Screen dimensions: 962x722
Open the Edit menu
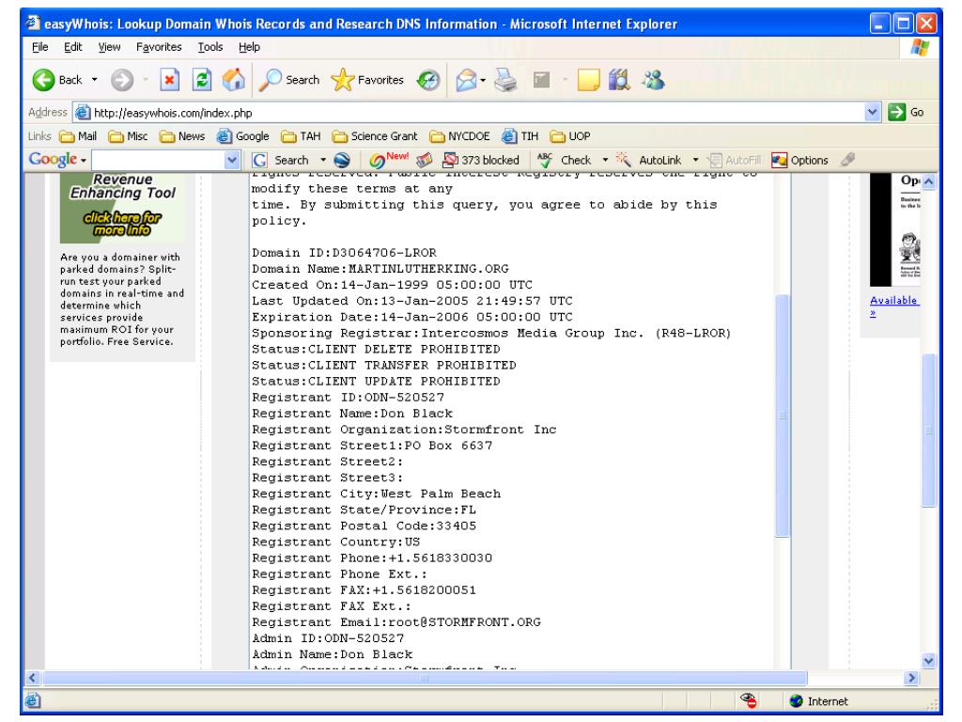(73, 47)
